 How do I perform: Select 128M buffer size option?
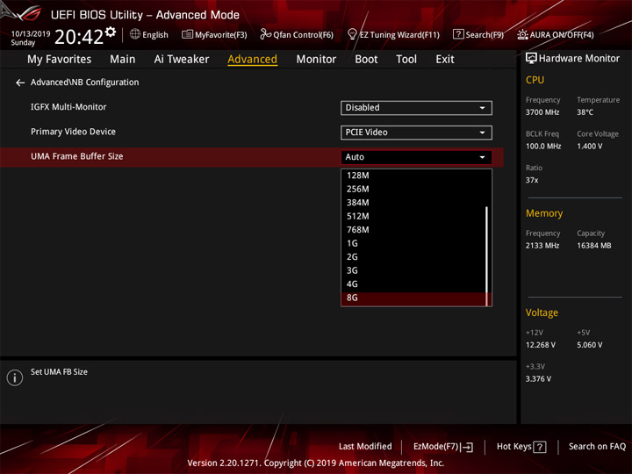413,176
